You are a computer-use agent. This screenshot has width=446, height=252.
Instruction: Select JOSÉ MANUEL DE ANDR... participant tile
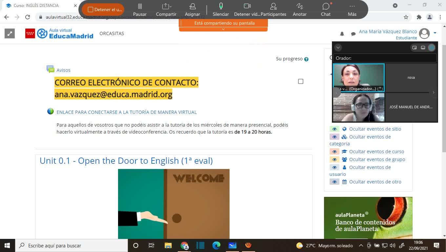pos(411,107)
